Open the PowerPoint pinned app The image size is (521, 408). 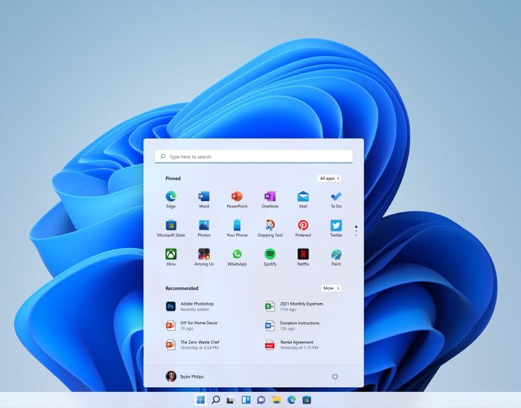(x=237, y=199)
